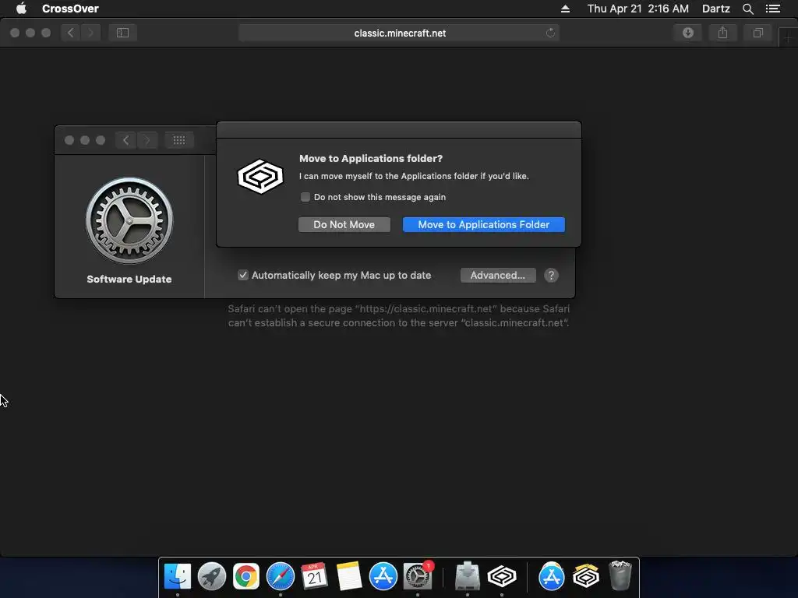Click the date and time in menu bar
The image size is (798, 598).
[x=638, y=9]
